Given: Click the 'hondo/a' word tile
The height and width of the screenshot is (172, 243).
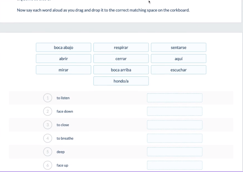Looking at the screenshot, I should tap(121, 81).
